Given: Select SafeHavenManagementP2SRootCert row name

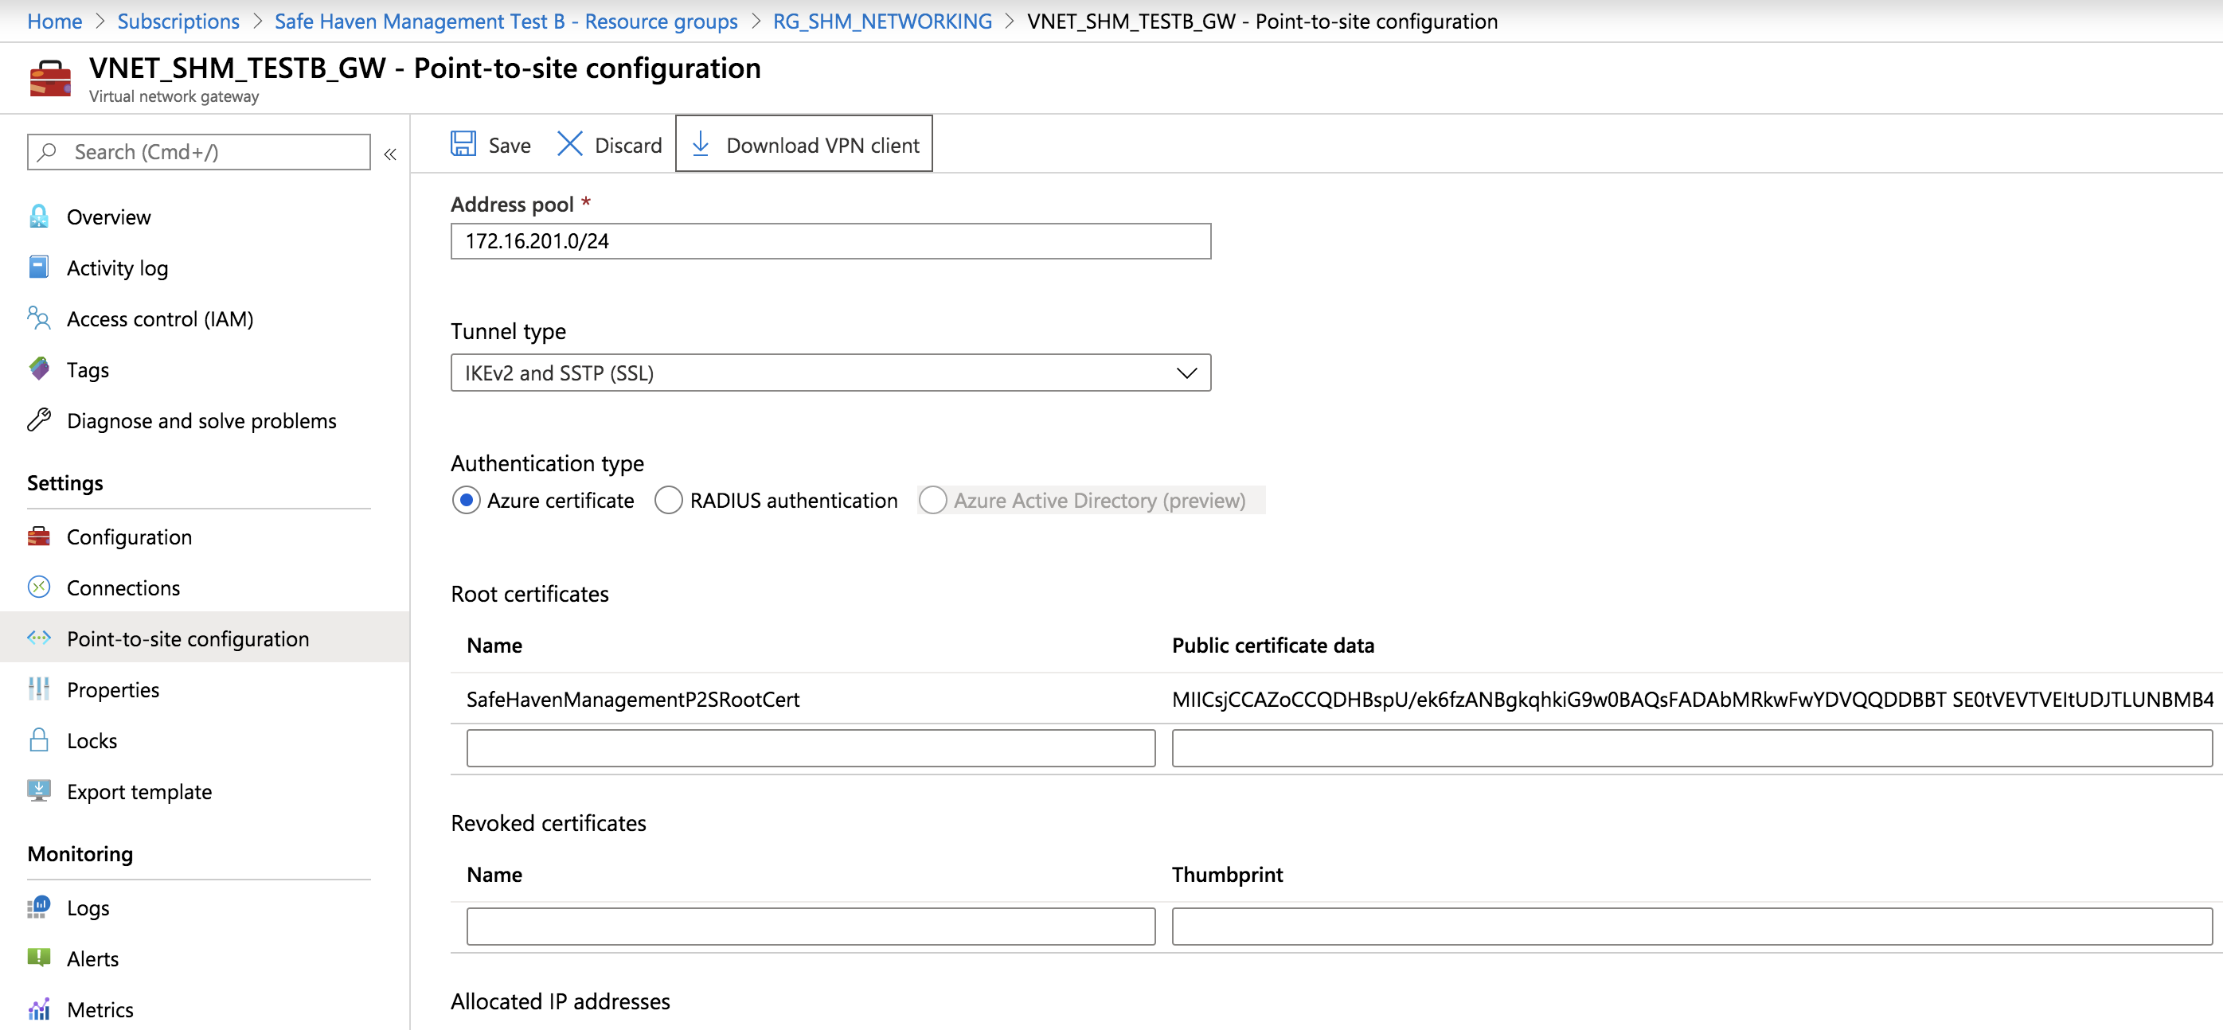Looking at the screenshot, I should tap(632, 699).
